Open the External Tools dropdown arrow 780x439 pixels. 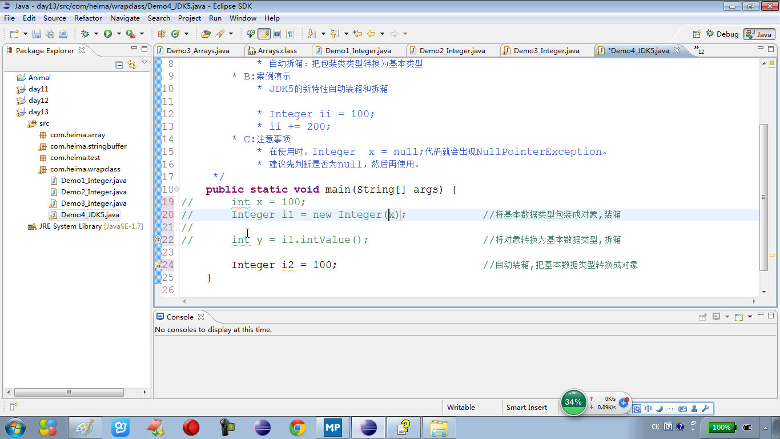click(x=142, y=34)
